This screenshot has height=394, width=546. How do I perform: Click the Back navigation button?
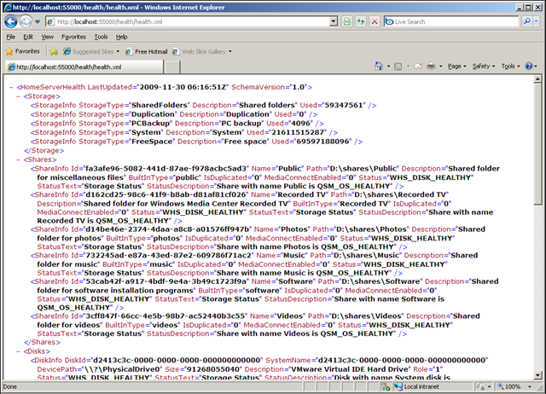[11, 21]
